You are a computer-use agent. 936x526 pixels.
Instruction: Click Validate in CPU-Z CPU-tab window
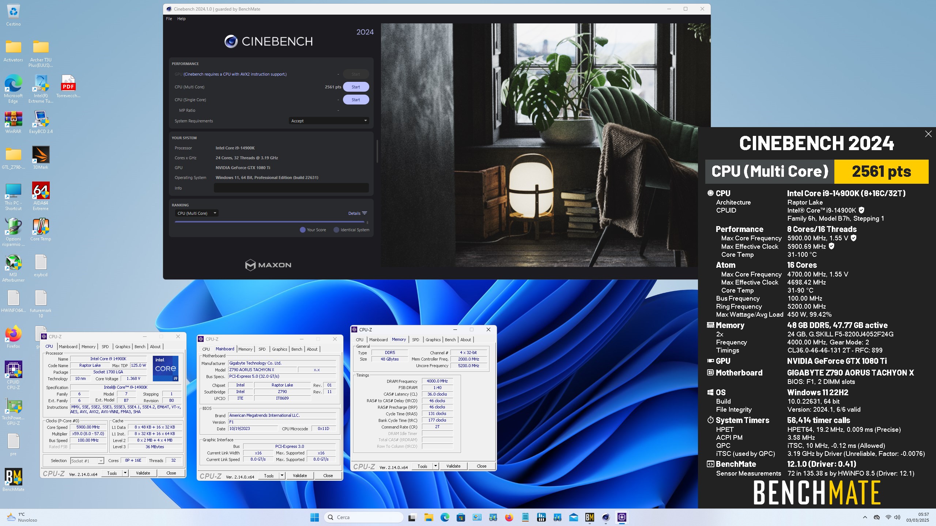(x=143, y=473)
